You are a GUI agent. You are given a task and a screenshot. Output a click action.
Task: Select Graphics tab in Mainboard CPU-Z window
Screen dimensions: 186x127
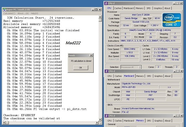coord(158,76)
